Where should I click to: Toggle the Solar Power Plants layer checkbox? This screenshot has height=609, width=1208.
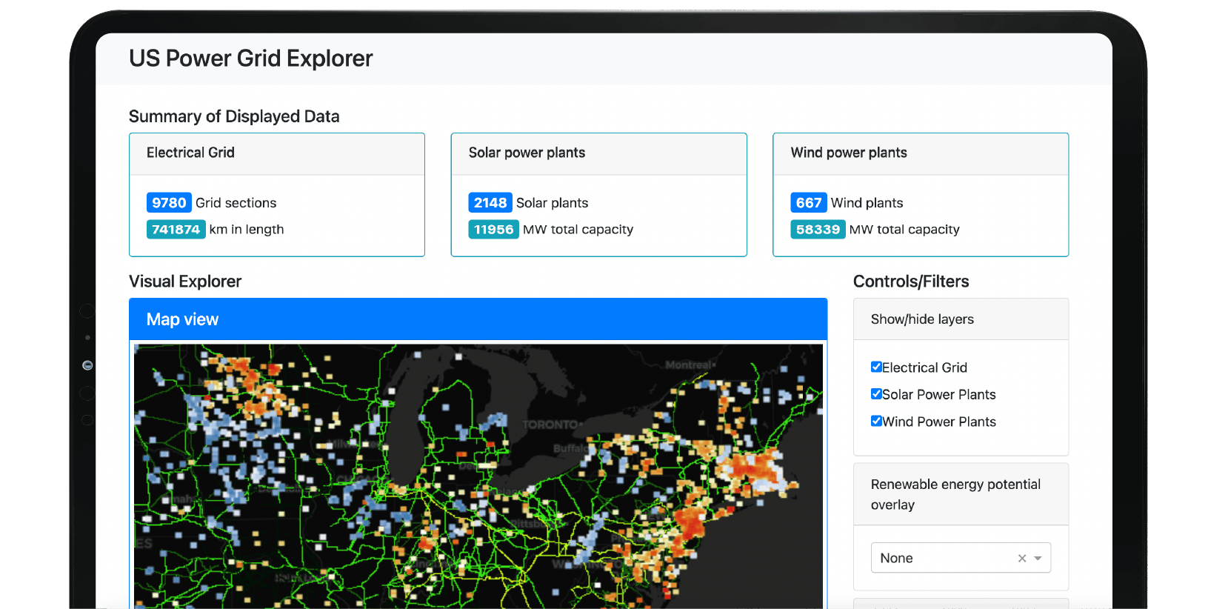coord(876,394)
